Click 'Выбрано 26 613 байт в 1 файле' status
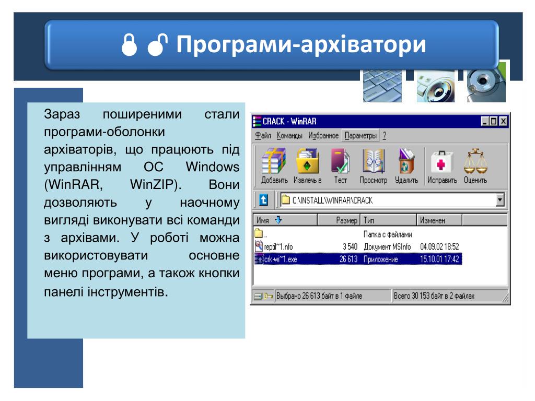This screenshot has width=535, height=401. click(x=319, y=296)
